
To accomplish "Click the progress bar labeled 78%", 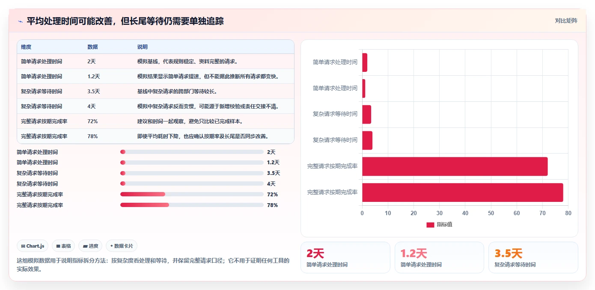I will pyautogui.click(x=192, y=205).
